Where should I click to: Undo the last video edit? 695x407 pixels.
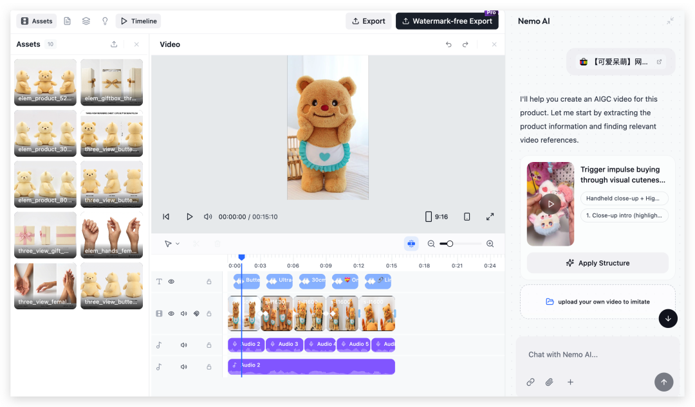click(449, 44)
